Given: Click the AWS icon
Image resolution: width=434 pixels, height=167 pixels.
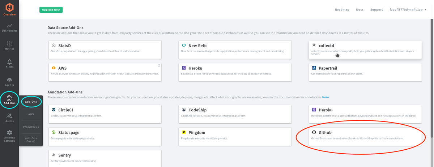Looking at the screenshot, I should pos(54,68).
